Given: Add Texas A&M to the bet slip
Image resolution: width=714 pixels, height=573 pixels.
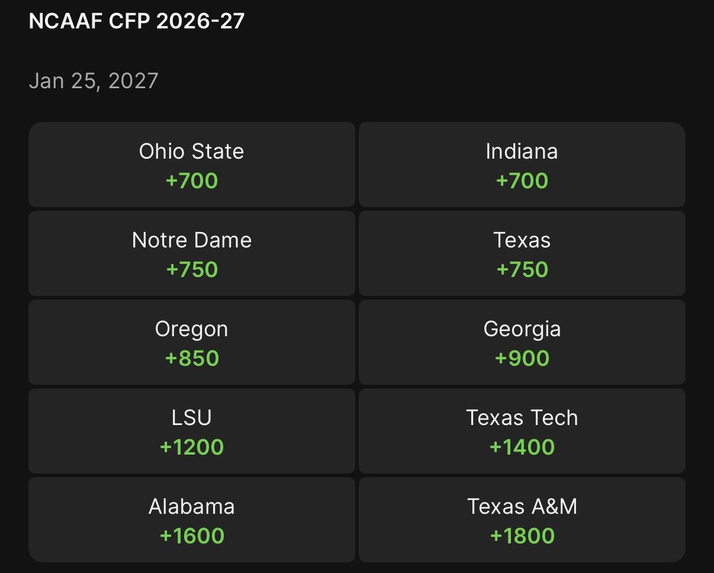Looking at the screenshot, I should pos(522,520).
